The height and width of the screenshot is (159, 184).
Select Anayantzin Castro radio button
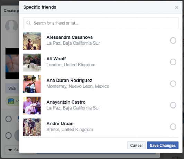point(173,105)
